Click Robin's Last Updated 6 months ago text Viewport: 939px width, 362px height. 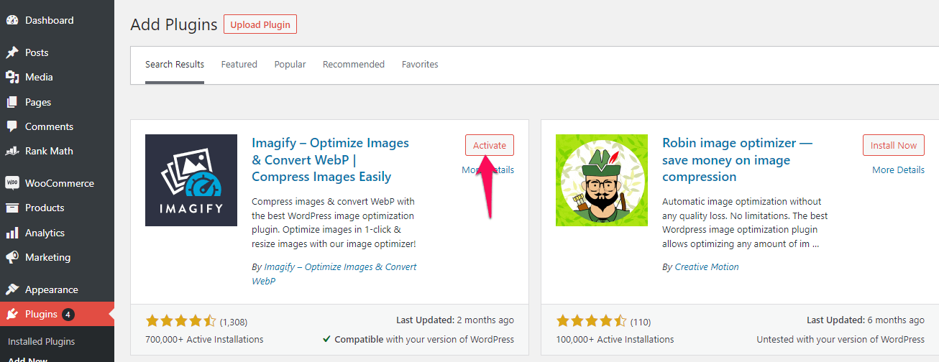coord(866,320)
